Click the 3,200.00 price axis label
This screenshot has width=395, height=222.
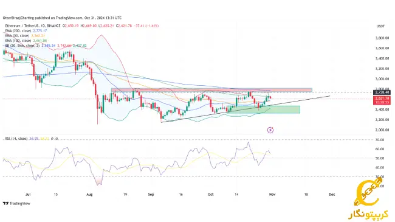382,69
